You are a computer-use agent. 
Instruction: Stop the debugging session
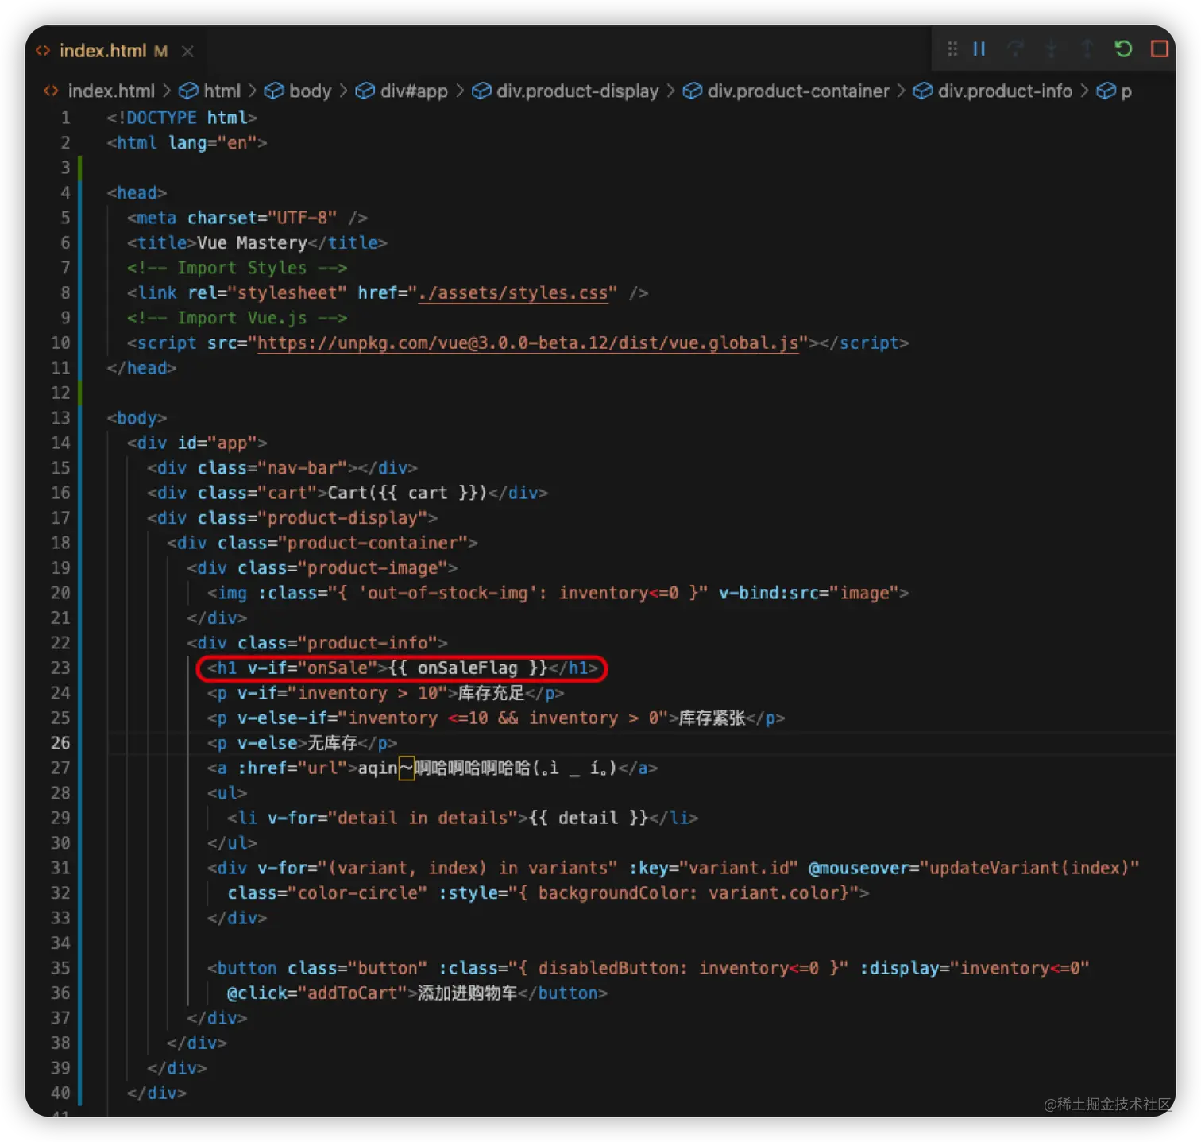tap(1159, 49)
